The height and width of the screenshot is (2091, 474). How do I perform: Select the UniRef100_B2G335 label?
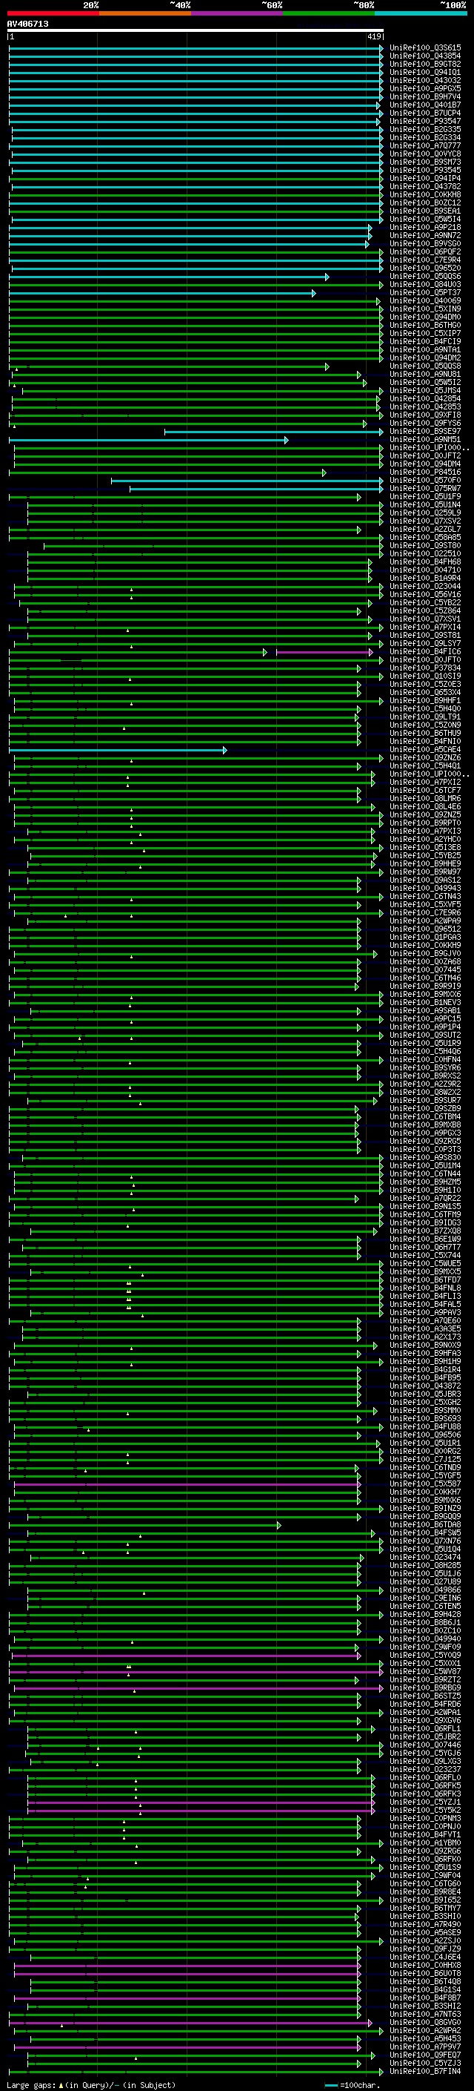tap(425, 129)
